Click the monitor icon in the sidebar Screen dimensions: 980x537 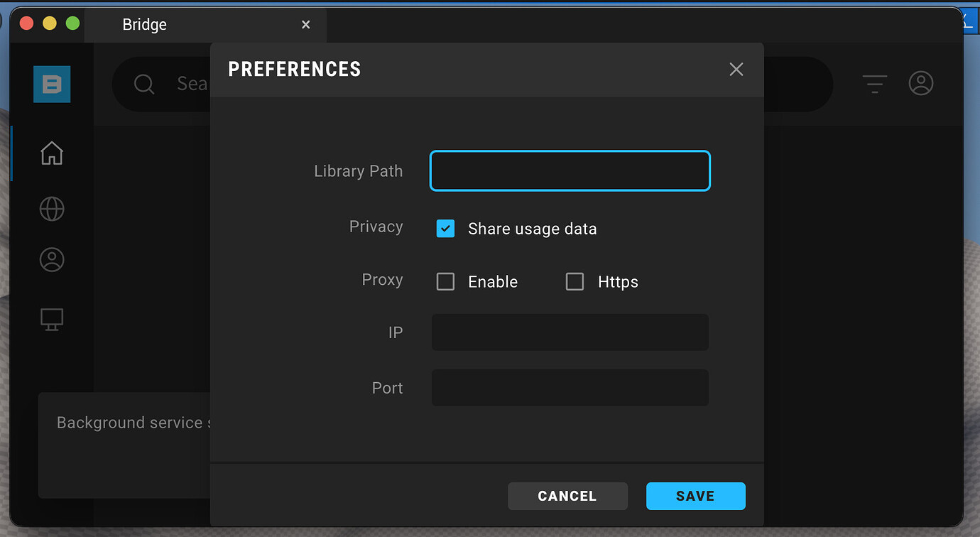[51, 319]
